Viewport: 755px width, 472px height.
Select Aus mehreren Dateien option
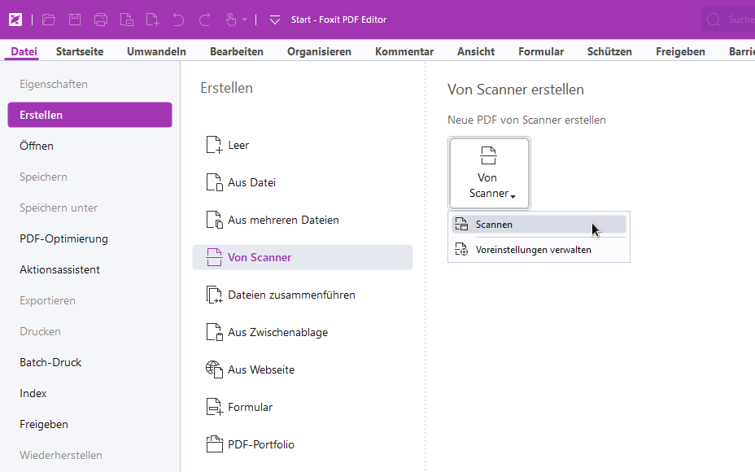pos(283,220)
